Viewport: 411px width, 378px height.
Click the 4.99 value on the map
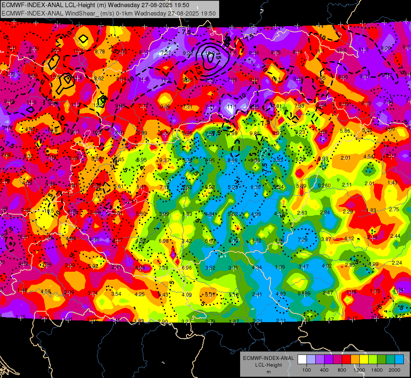[x=374, y=264]
